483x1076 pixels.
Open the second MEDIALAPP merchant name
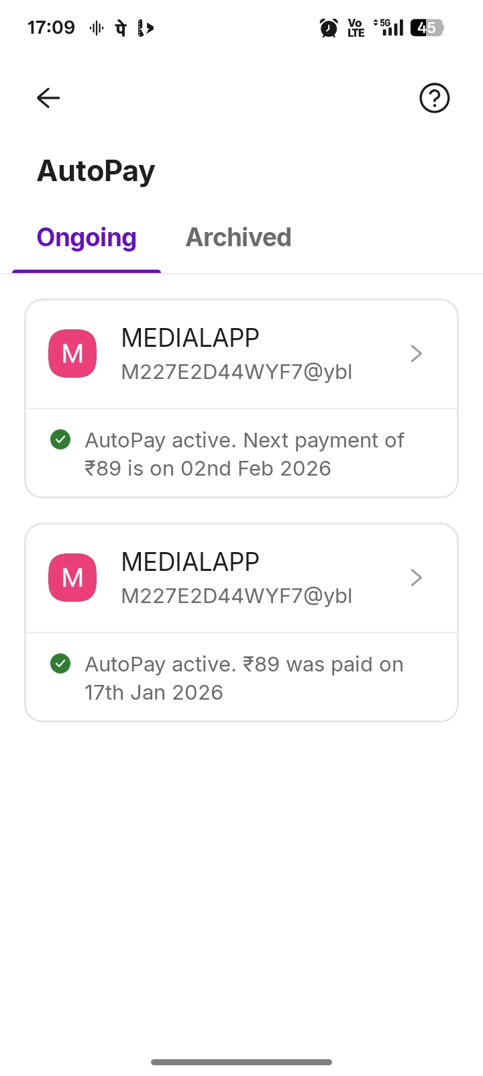(x=191, y=562)
